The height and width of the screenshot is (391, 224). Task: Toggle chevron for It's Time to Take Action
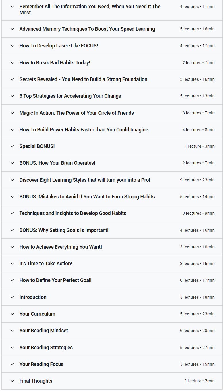click(12, 264)
